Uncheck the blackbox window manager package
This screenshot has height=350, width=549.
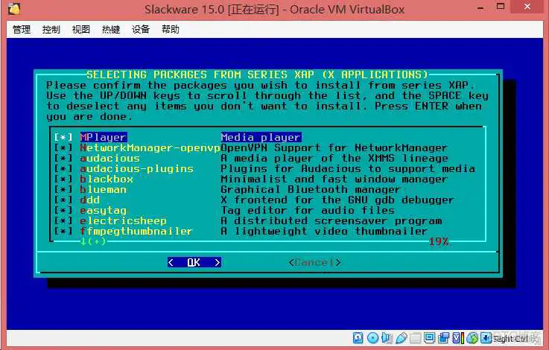63,179
